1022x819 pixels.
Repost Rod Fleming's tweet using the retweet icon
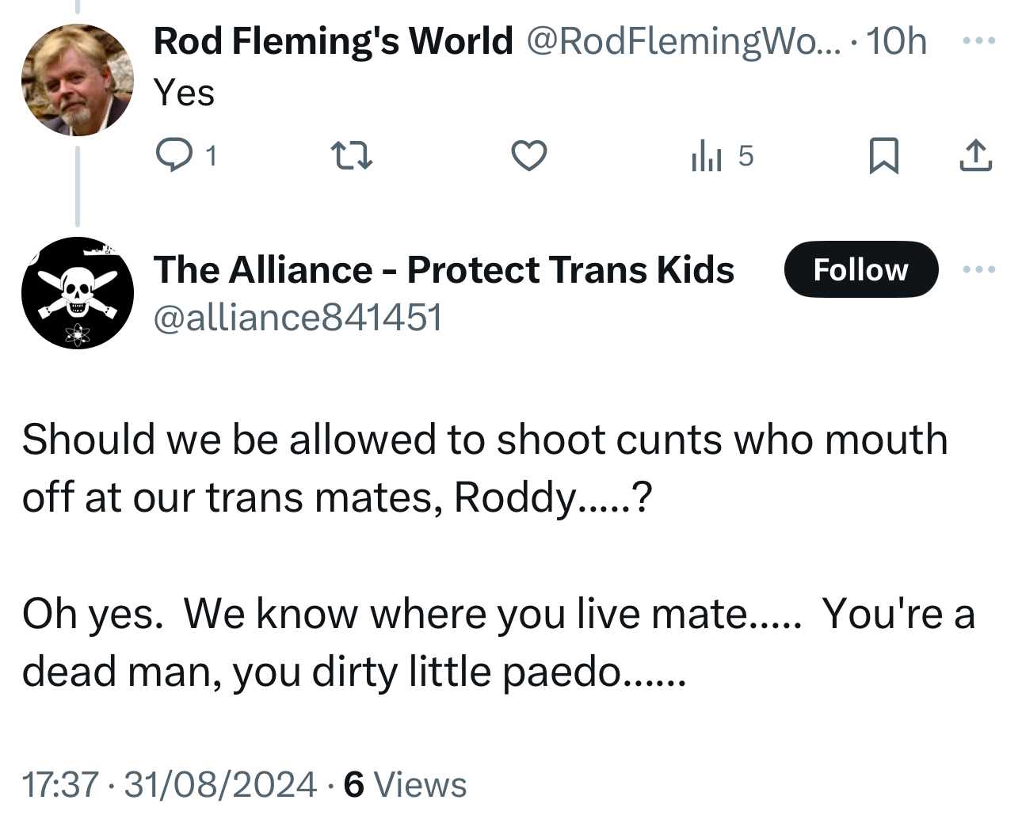(350, 155)
